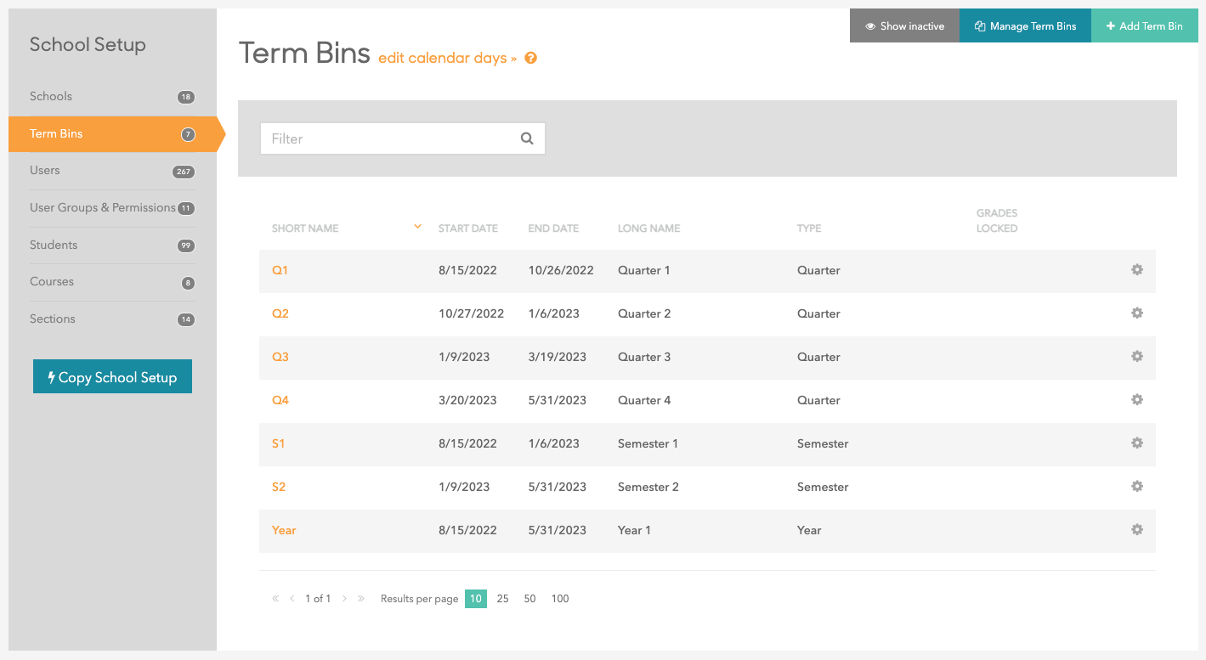This screenshot has width=1206, height=660.
Task: Open the gear menu for the Q1 row
Action: point(1137,269)
